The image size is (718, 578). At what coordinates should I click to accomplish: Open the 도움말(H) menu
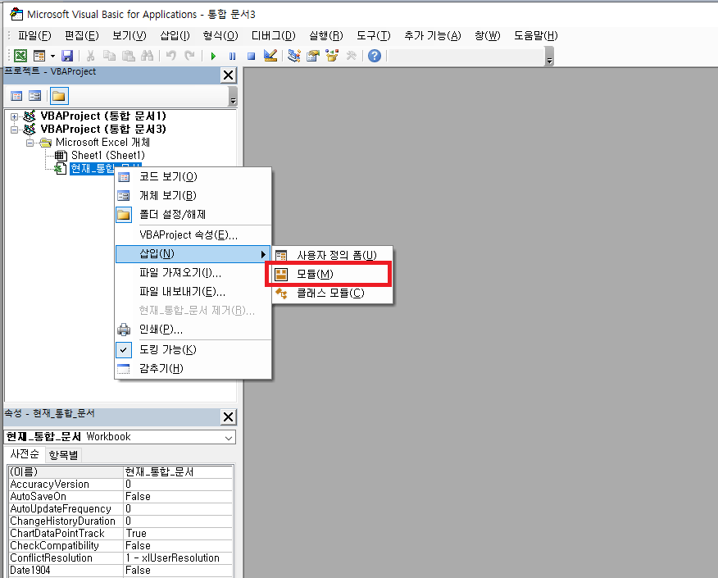536,36
